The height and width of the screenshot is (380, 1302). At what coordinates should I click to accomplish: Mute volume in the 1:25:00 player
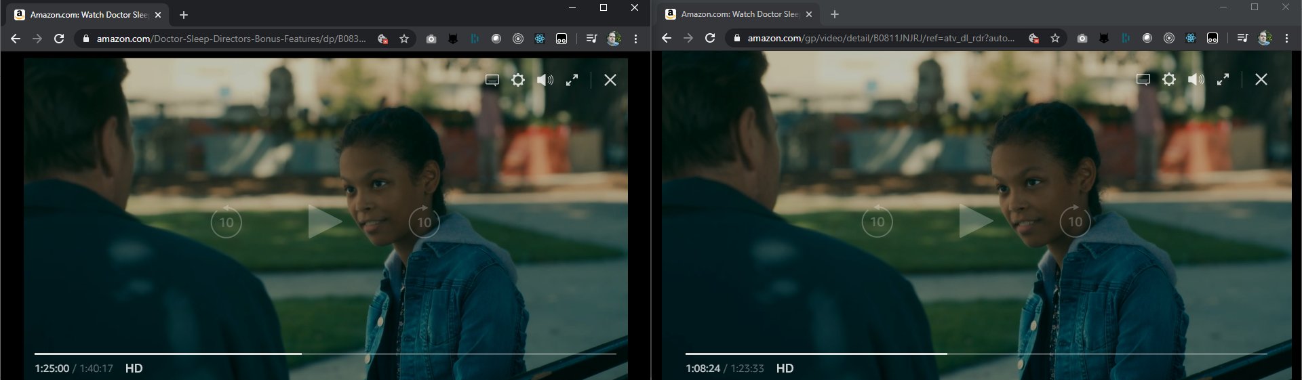click(x=545, y=80)
